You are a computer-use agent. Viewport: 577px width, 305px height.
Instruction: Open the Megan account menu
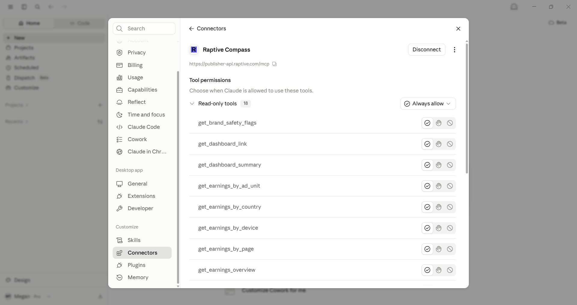tap(28, 297)
